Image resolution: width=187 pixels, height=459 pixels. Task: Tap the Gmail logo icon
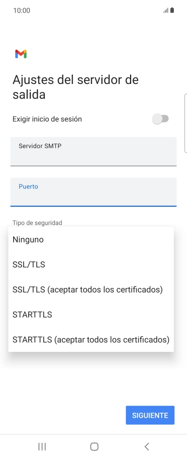click(x=21, y=54)
